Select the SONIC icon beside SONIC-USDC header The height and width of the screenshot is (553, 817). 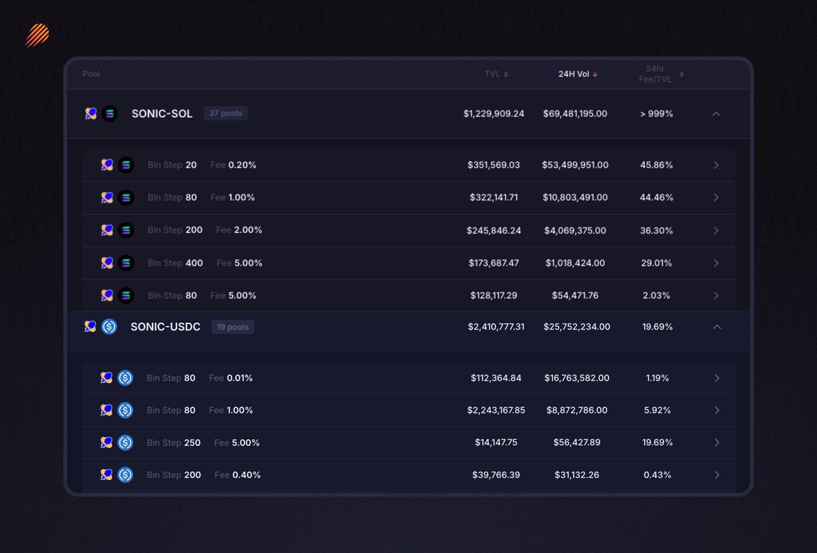point(90,327)
